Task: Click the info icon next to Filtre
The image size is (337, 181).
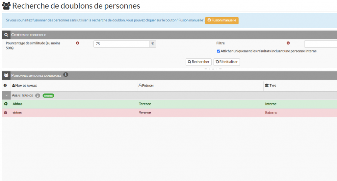Action: click(288, 43)
